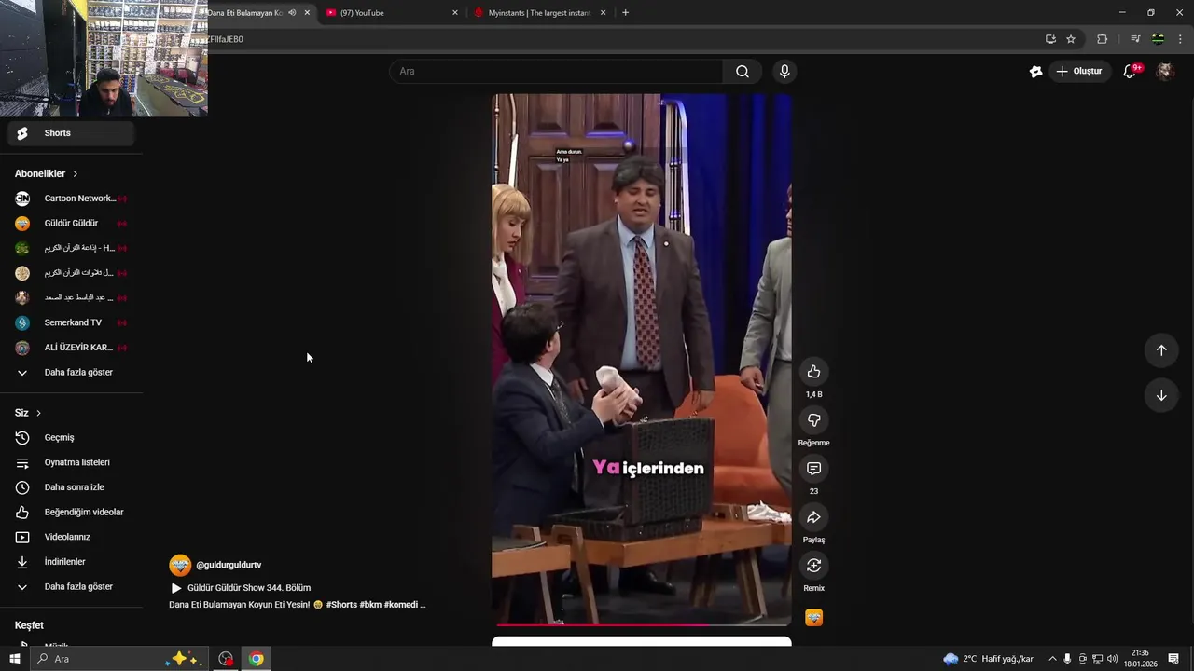Open Chrome three-dot menu

[1181, 39]
